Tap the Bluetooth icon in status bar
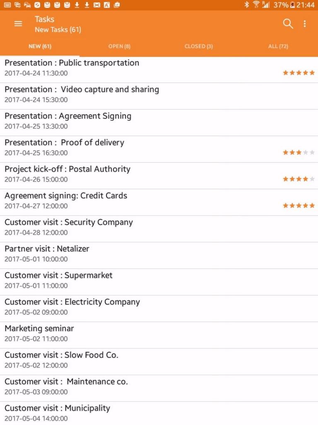The width and height of the screenshot is (318, 425). pos(246,5)
